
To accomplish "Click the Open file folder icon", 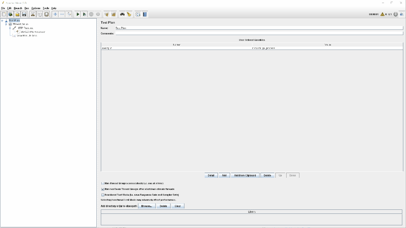I will 17,14.
